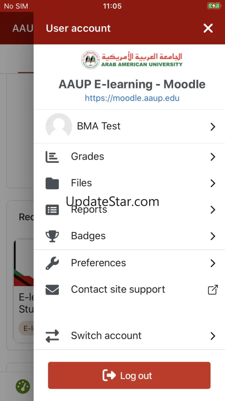Click the Badges trophy icon
The height and width of the screenshot is (401, 225).
point(52,236)
